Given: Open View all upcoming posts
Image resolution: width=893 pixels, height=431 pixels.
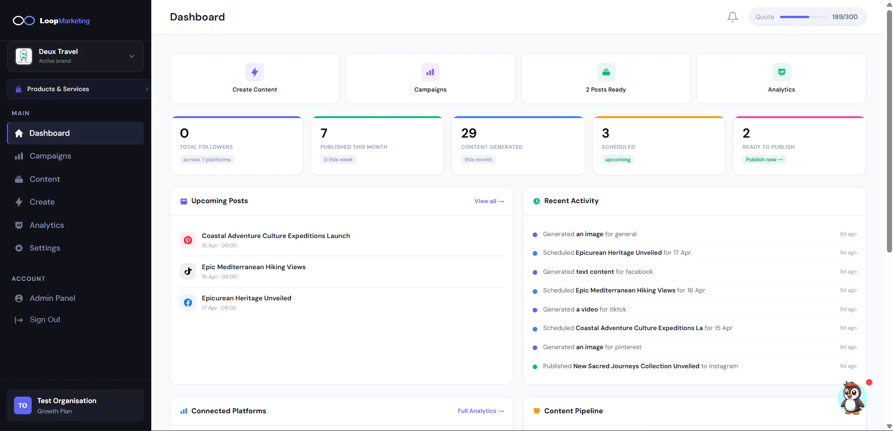Looking at the screenshot, I should 488,201.
